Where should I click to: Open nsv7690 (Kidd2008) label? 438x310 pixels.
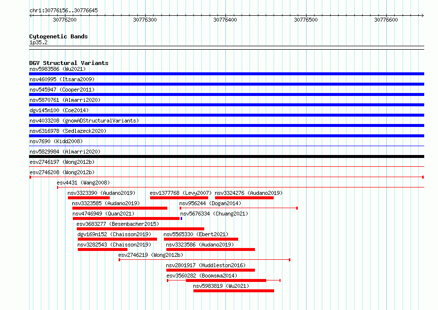tap(56, 141)
